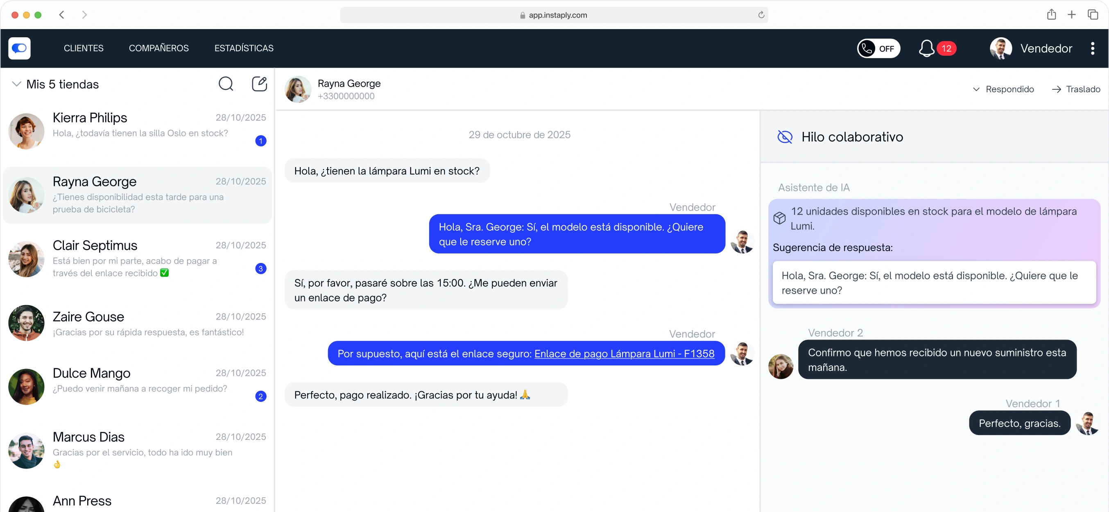Click the compose new message icon
This screenshot has width=1109, height=512.
[259, 84]
